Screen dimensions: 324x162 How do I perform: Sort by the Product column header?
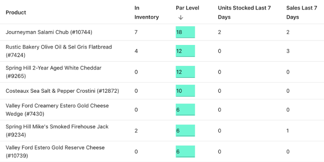16,13
